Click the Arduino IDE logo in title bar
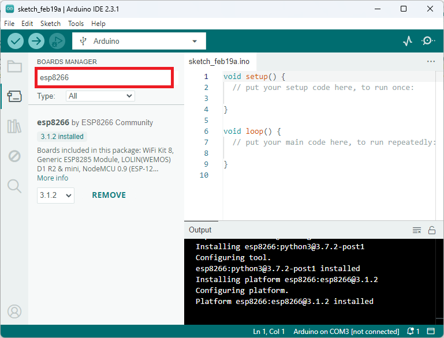The width and height of the screenshot is (444, 338). [10, 9]
